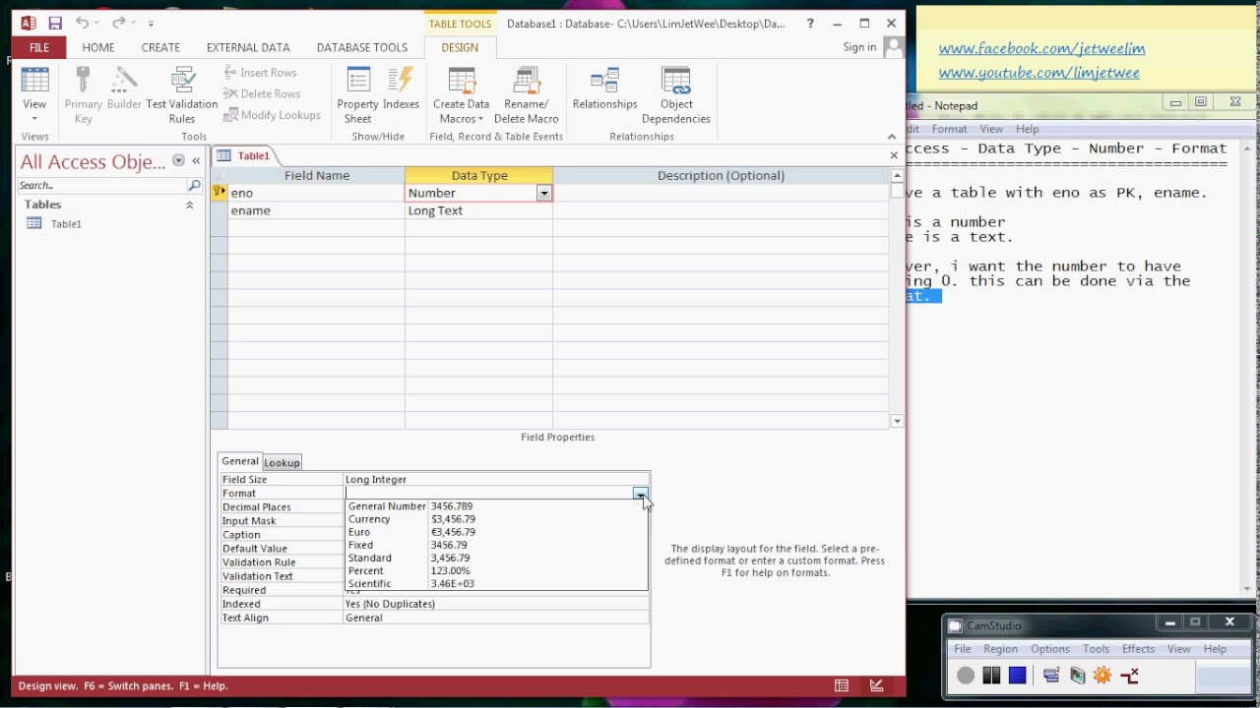
Task: Click the Long Text data type cell
Action: tap(478, 210)
